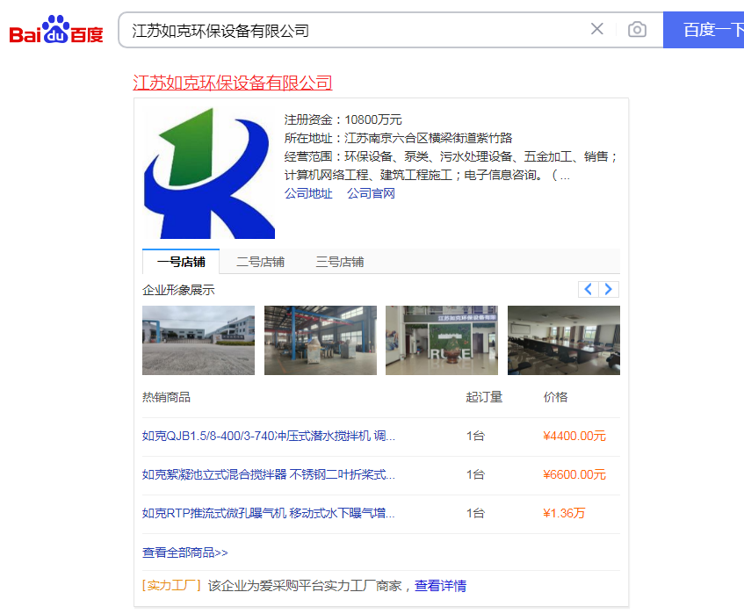The height and width of the screenshot is (614, 744).
Task: Click the 注册资金：10800万元 text
Action: (x=343, y=119)
